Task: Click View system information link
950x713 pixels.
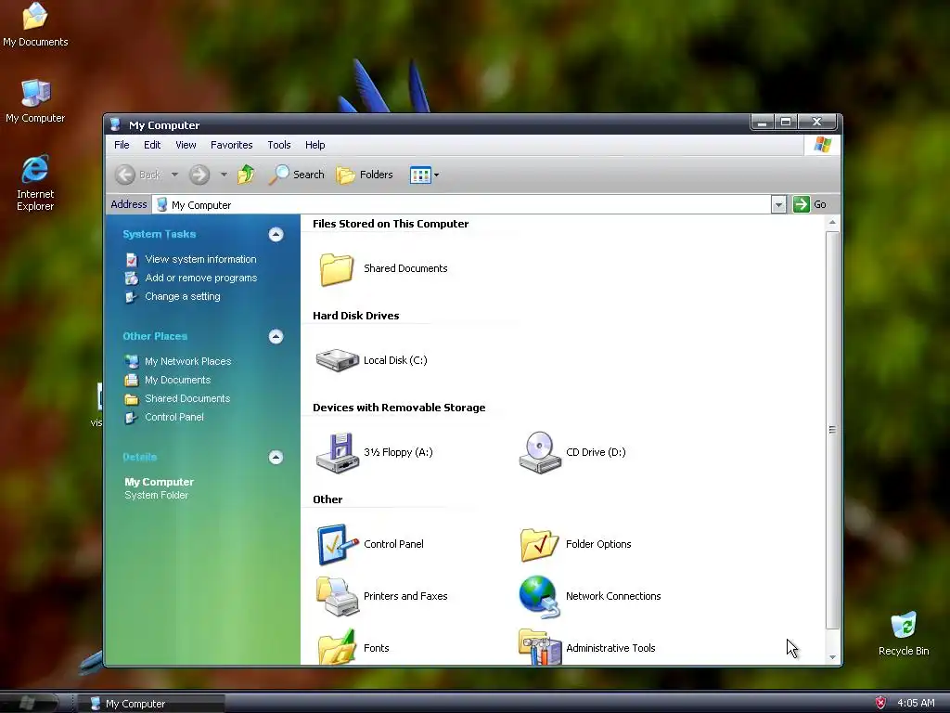Action: pyautogui.click(x=200, y=259)
